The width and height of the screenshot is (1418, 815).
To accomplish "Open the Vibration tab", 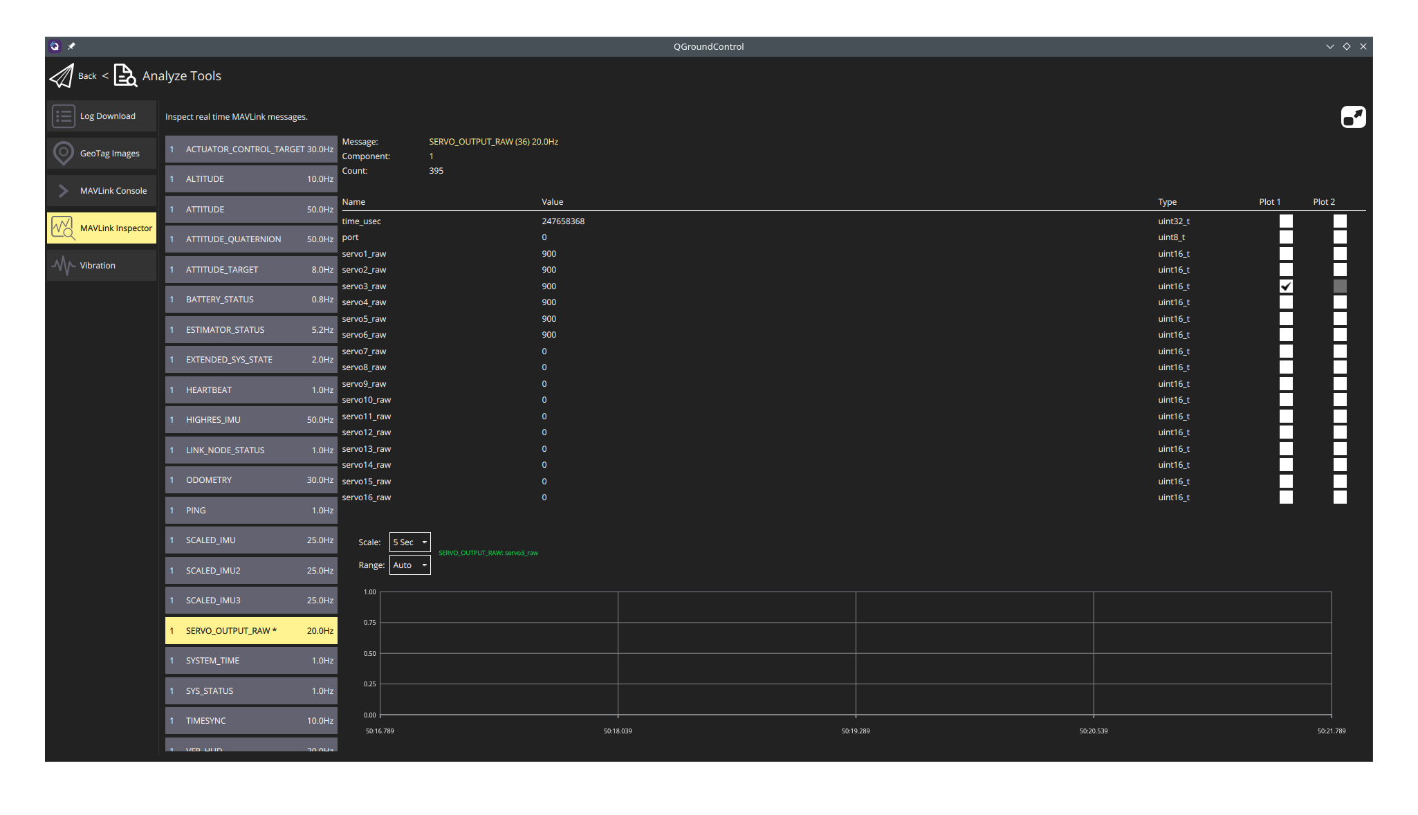I will click(x=102, y=266).
